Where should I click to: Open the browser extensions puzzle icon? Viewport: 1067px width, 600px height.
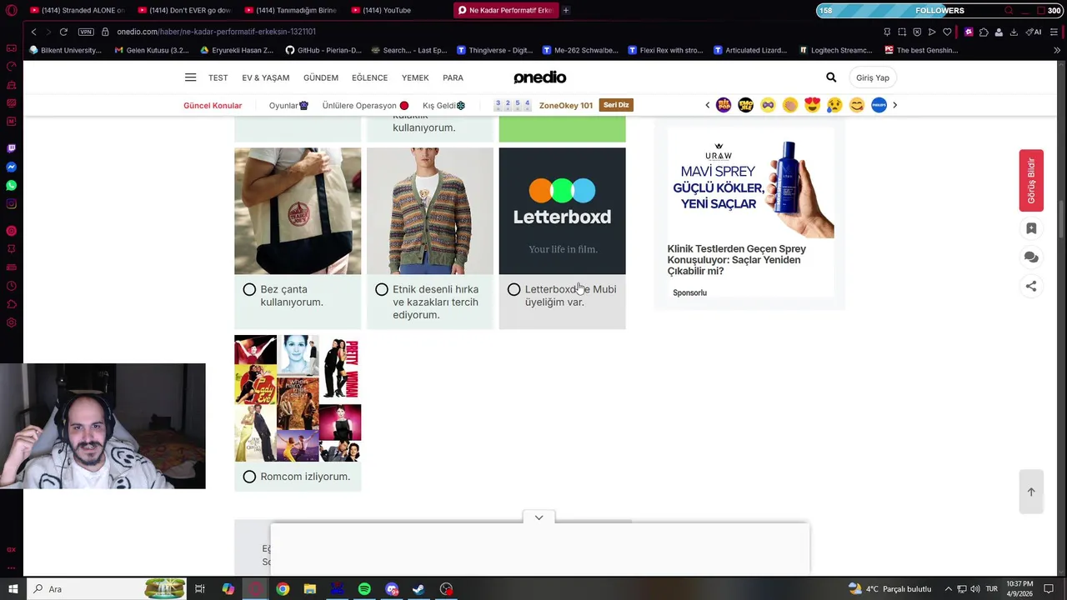click(984, 32)
